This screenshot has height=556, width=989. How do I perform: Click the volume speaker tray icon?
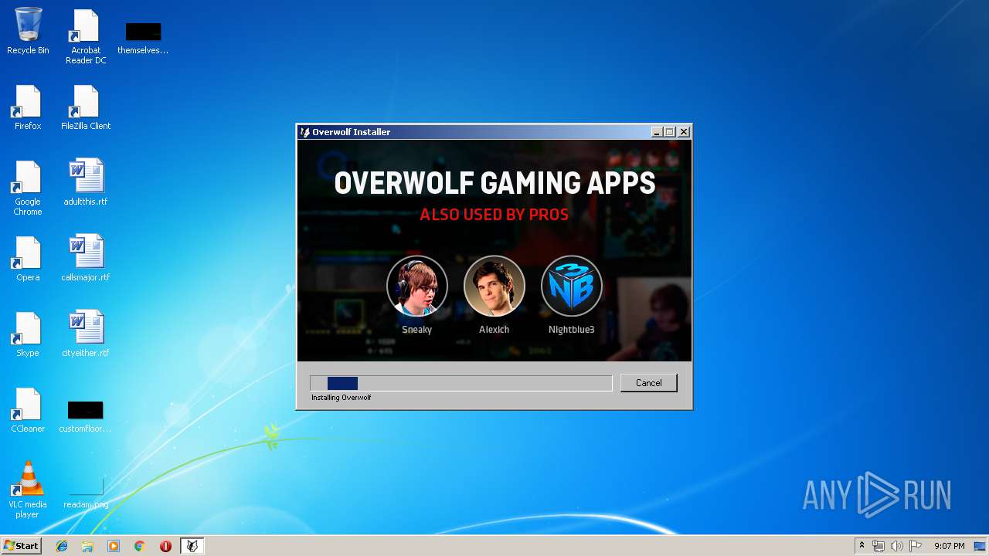click(x=896, y=546)
